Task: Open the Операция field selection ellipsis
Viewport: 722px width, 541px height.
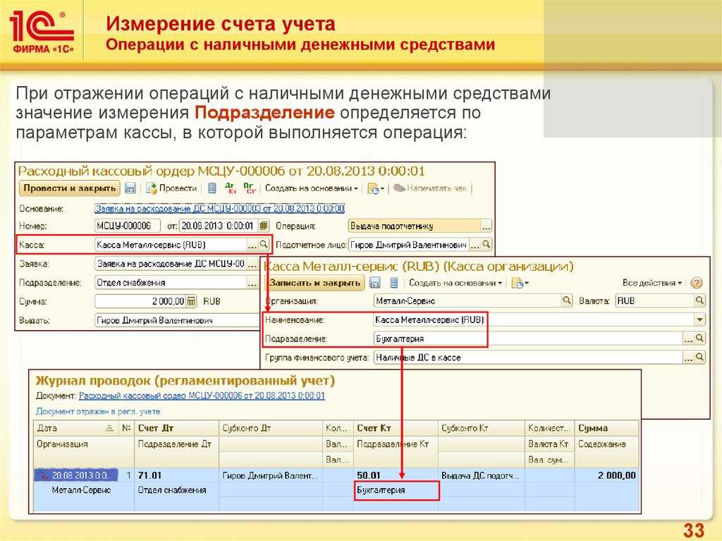Action: pos(486,226)
